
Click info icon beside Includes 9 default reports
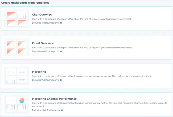coord(61,80)
